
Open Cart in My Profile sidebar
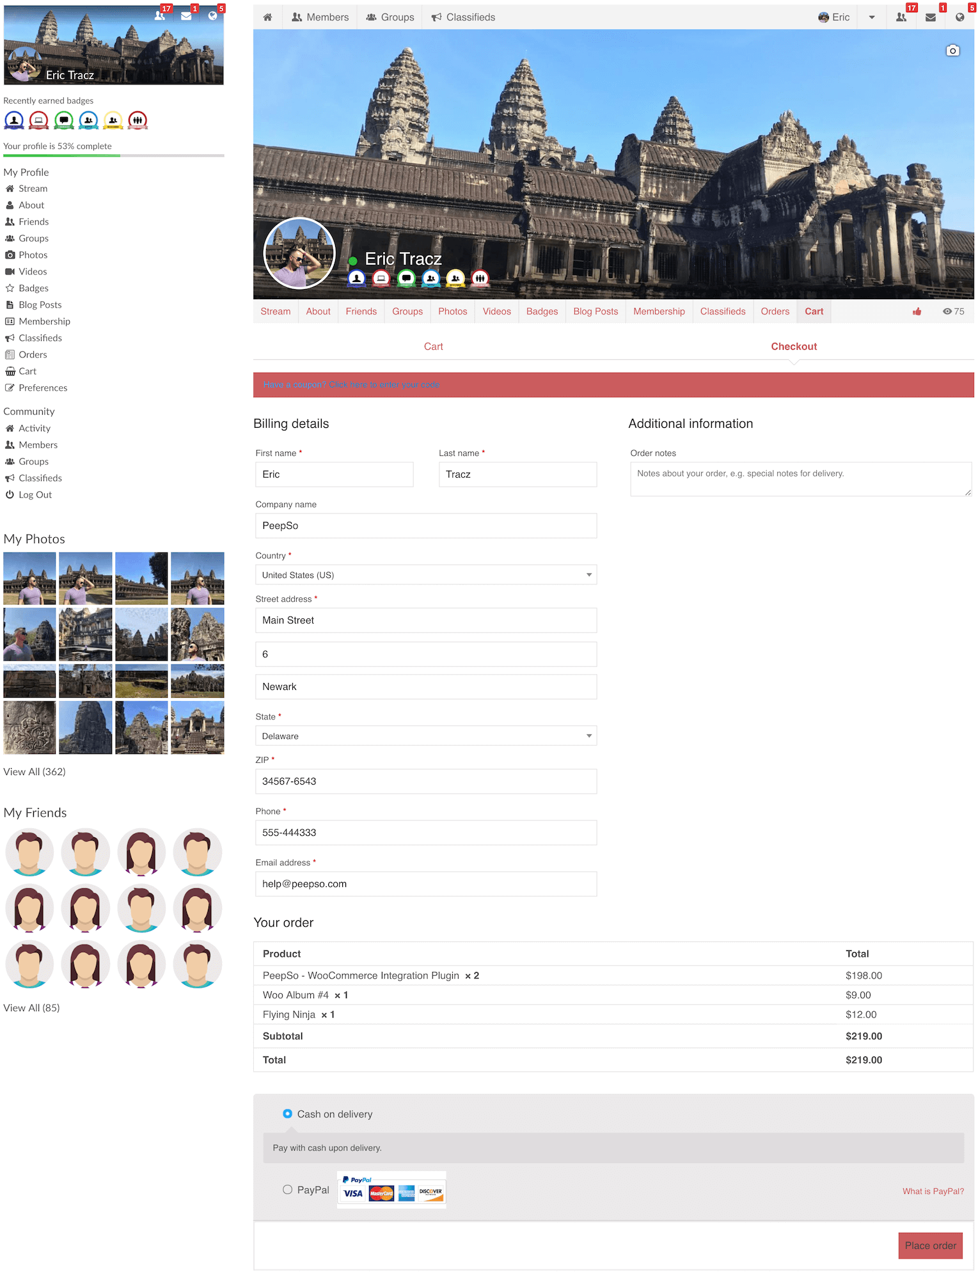28,372
